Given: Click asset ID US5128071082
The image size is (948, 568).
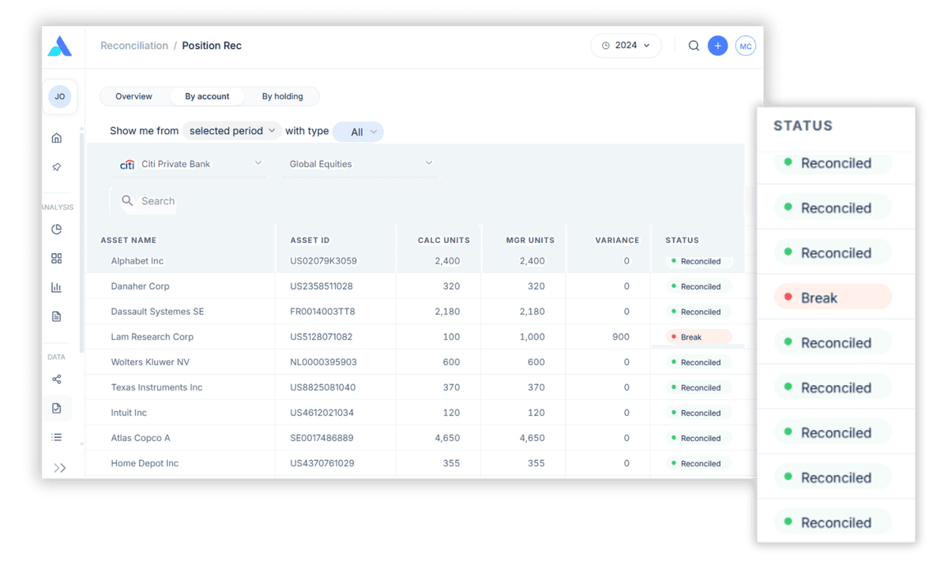Looking at the screenshot, I should [x=322, y=337].
